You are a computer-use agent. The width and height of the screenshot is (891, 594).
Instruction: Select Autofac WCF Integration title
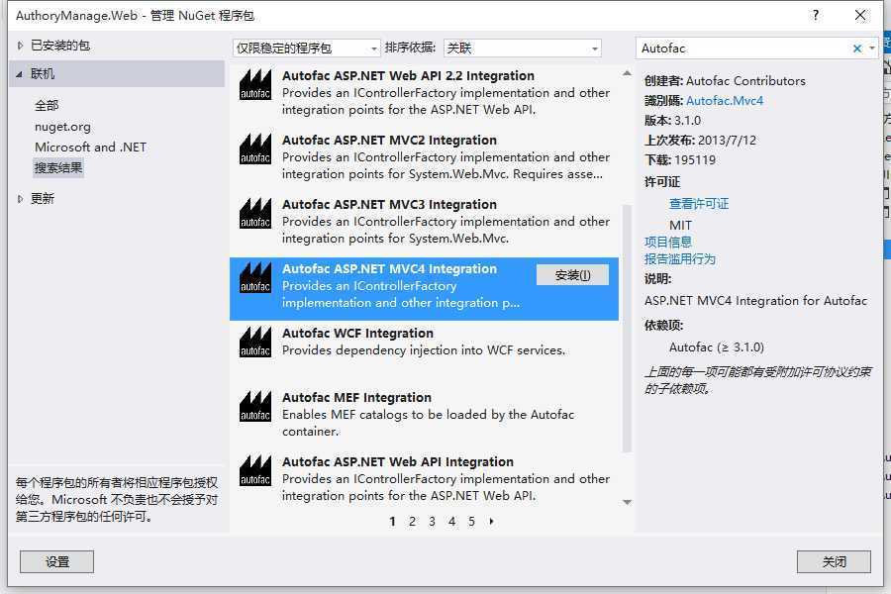pos(357,333)
